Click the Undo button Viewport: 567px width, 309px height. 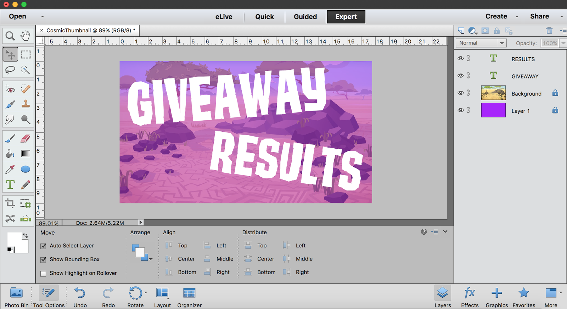(80, 297)
